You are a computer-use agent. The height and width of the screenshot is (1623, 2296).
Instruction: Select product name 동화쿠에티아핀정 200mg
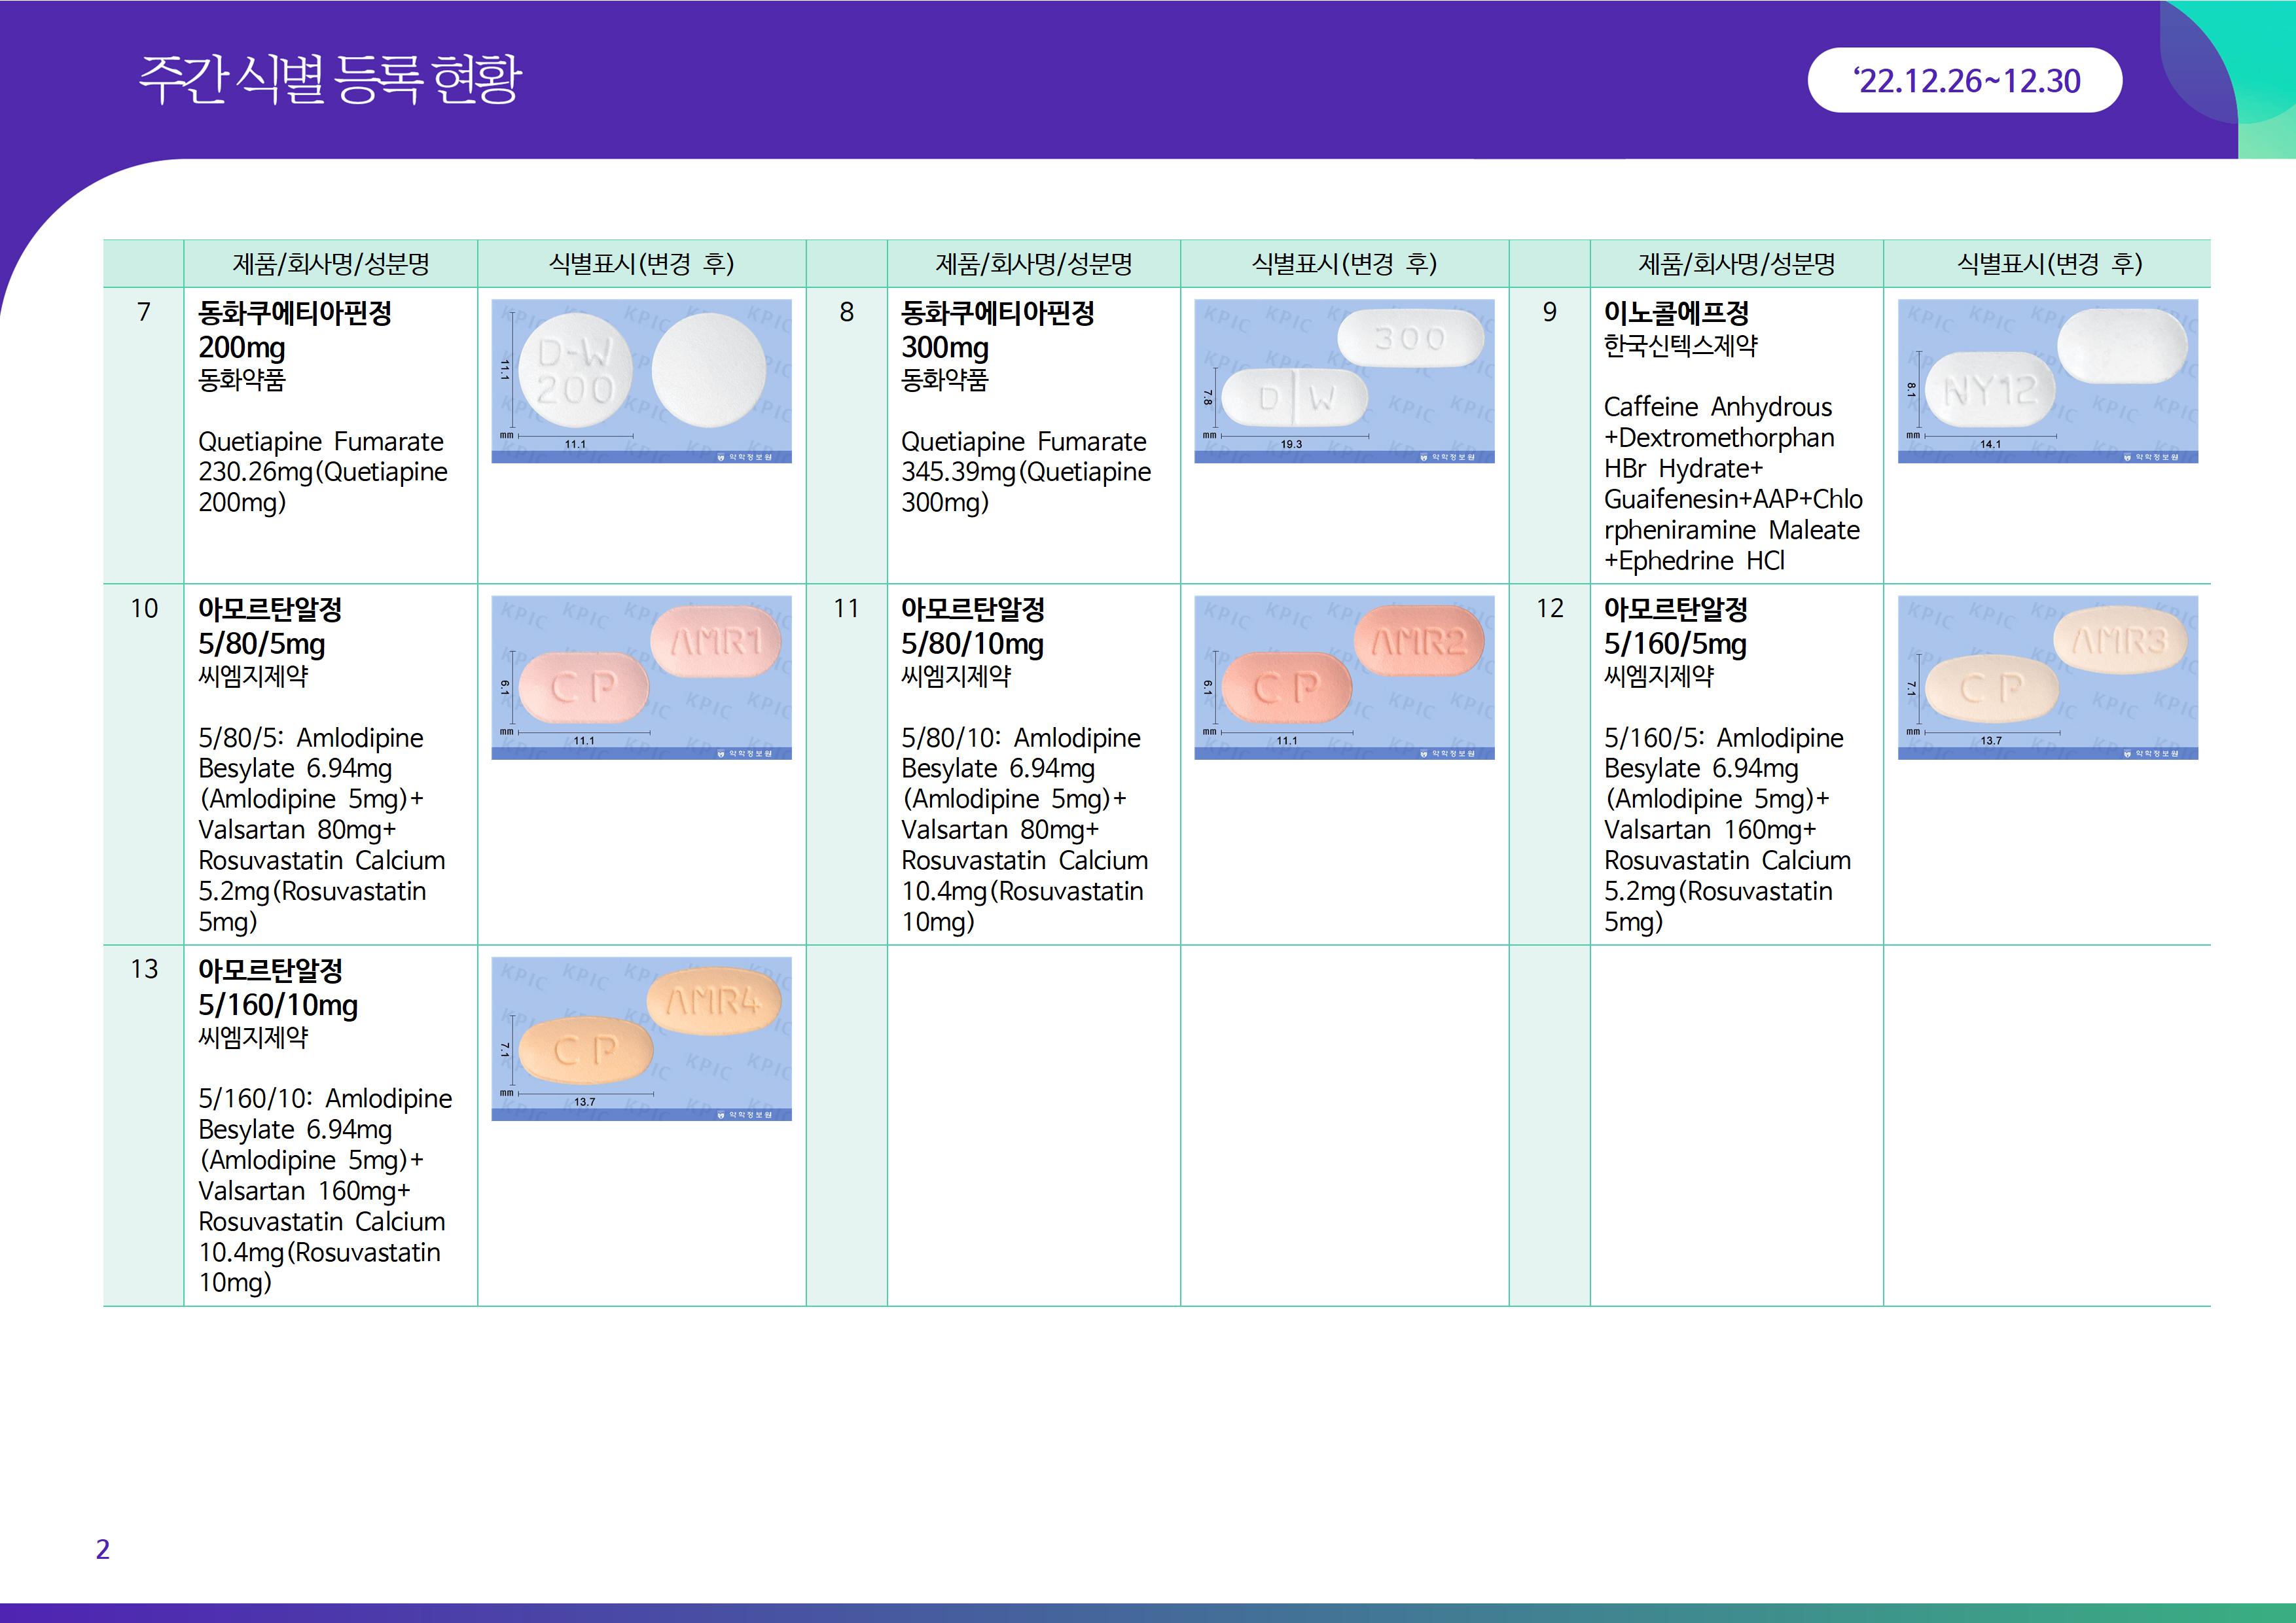click(x=294, y=330)
